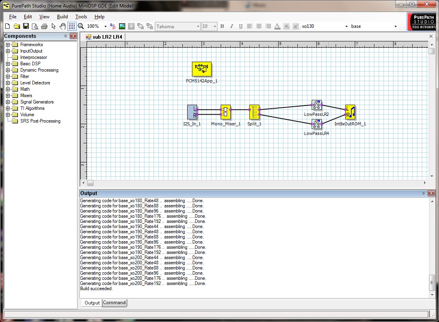Open the xo130 configuration dropdown
This screenshot has height=322, width=439.
(346, 26)
